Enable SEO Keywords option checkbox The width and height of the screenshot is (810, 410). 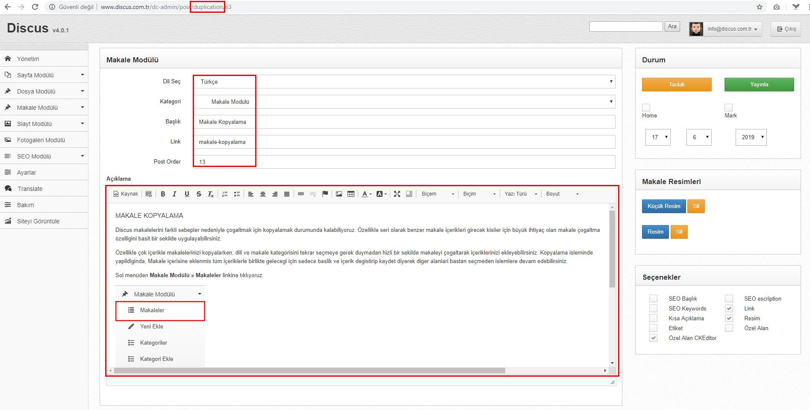click(x=653, y=308)
